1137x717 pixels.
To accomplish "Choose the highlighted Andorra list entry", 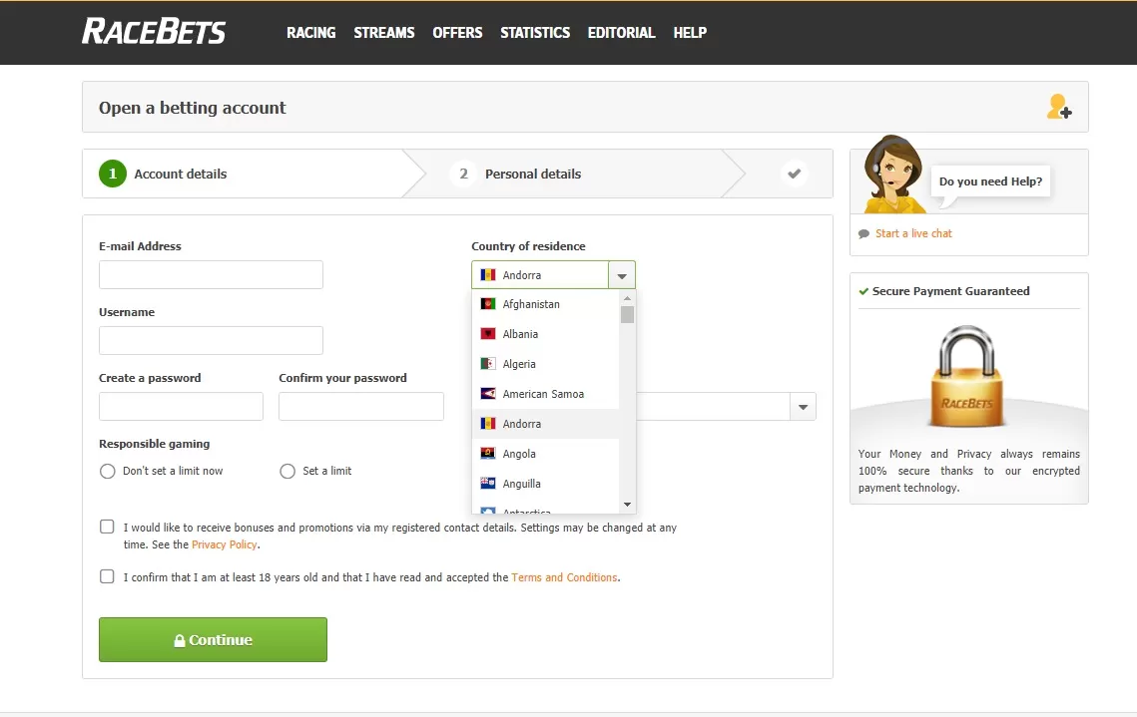I will point(546,424).
